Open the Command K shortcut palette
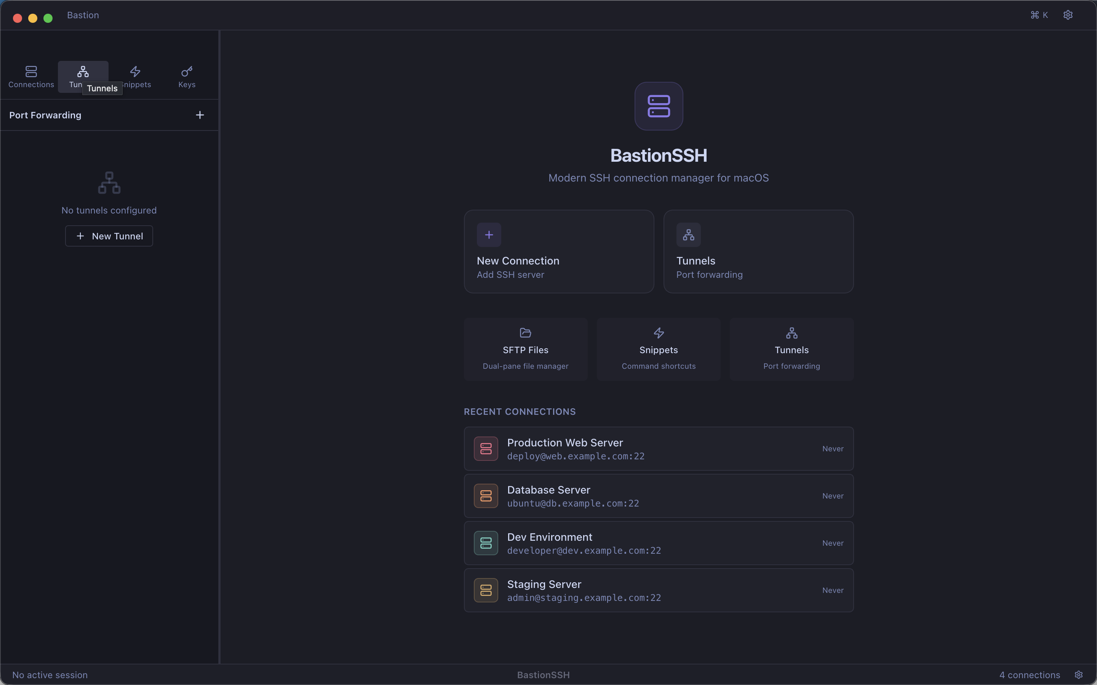Image resolution: width=1097 pixels, height=685 pixels. (1039, 15)
